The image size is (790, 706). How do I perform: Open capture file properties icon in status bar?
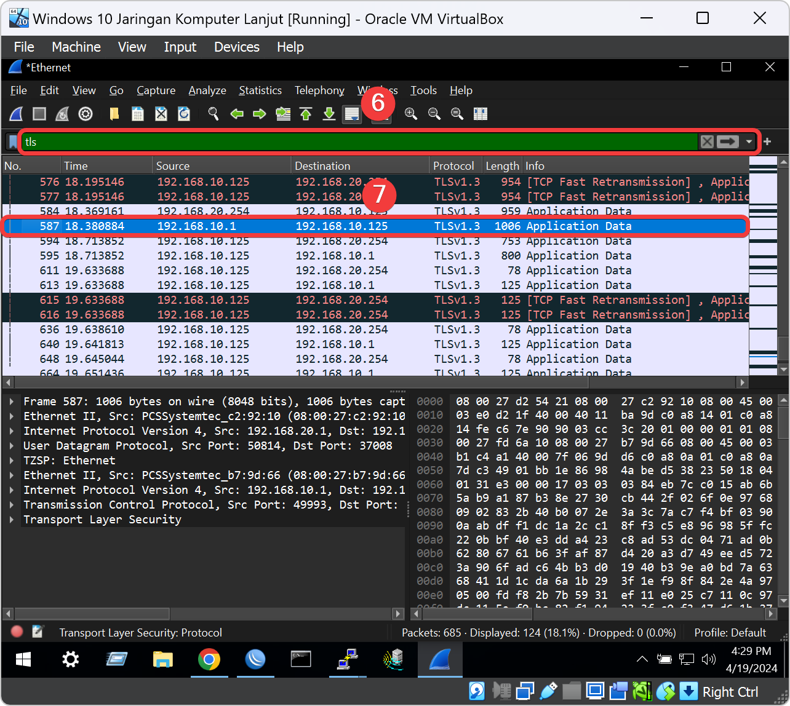pyautogui.click(x=38, y=632)
